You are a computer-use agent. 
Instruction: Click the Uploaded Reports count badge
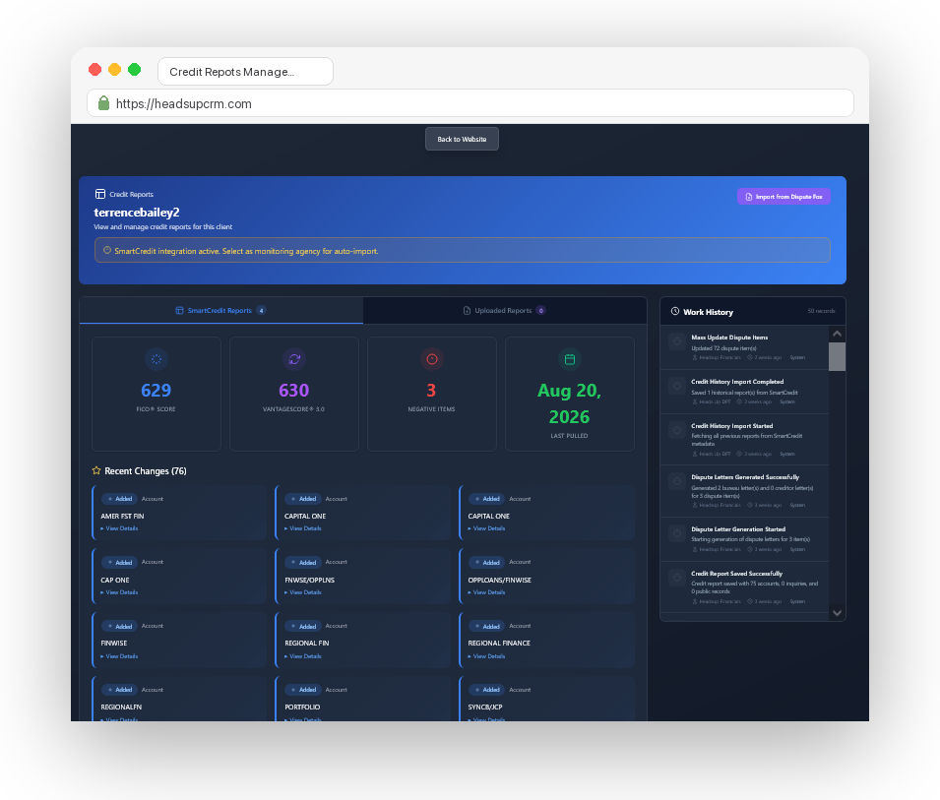point(540,310)
